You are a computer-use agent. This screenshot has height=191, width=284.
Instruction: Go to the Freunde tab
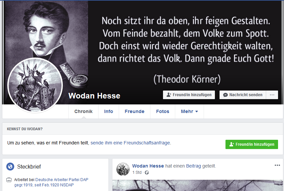pyautogui.click(x=134, y=111)
